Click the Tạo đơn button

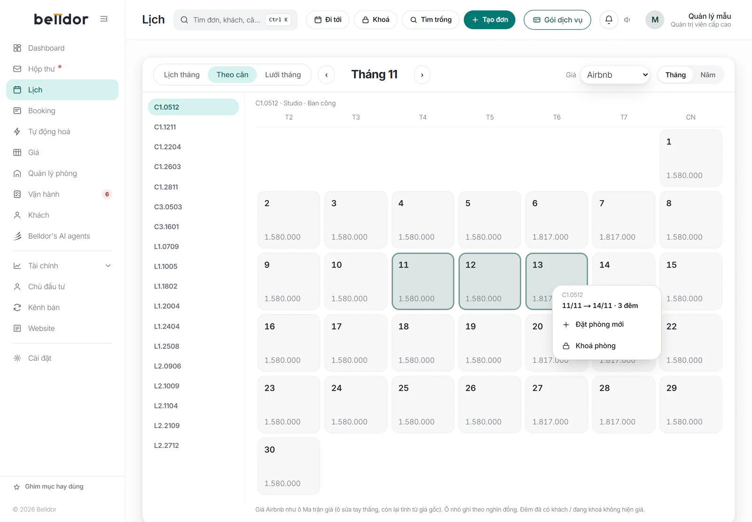point(489,20)
